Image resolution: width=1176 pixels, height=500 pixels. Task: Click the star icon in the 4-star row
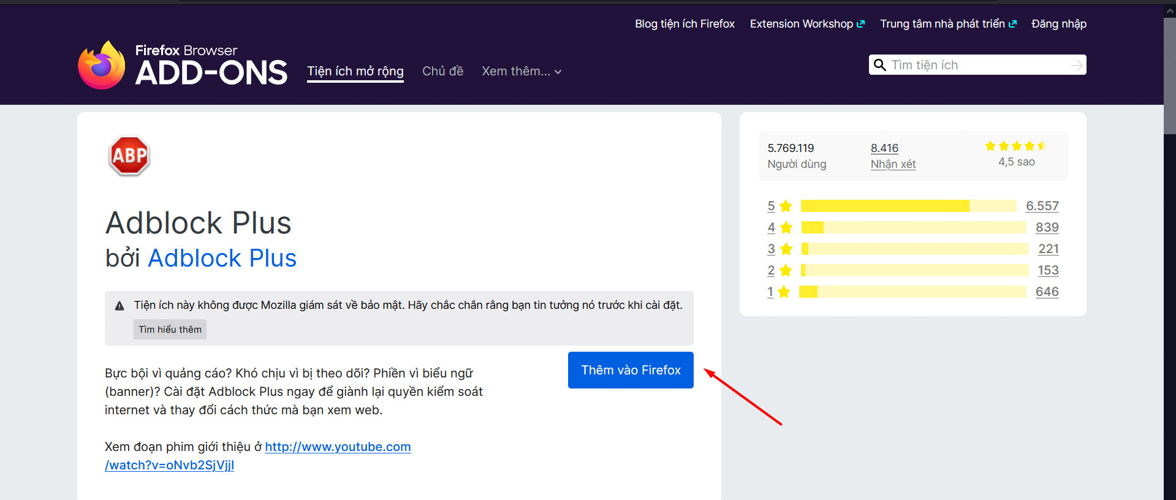[x=786, y=227]
